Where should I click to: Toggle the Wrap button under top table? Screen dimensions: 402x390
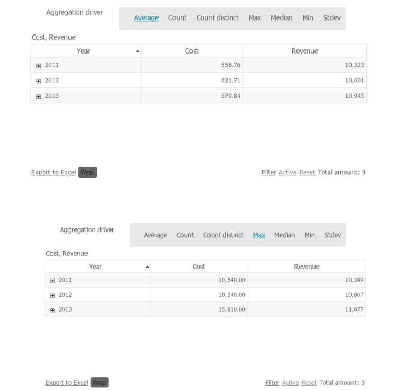88,172
